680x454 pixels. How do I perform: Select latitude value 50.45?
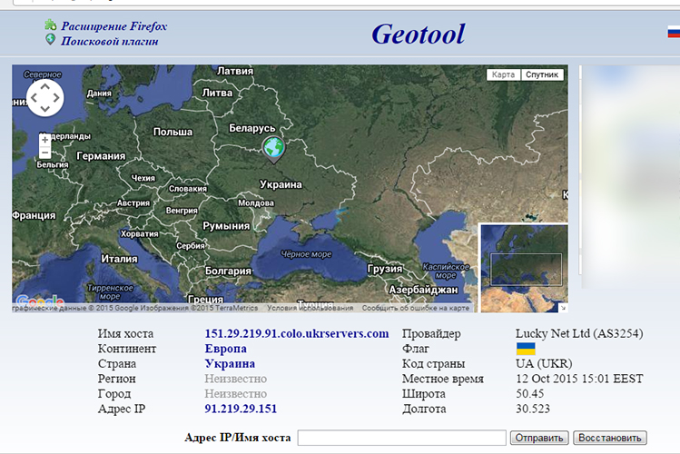click(530, 394)
